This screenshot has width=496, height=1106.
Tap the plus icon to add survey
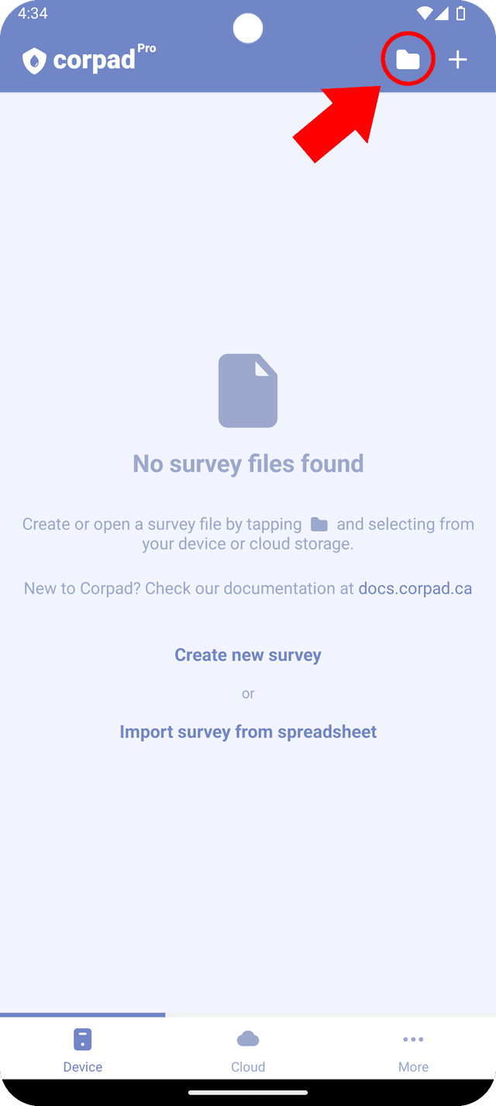coord(458,60)
